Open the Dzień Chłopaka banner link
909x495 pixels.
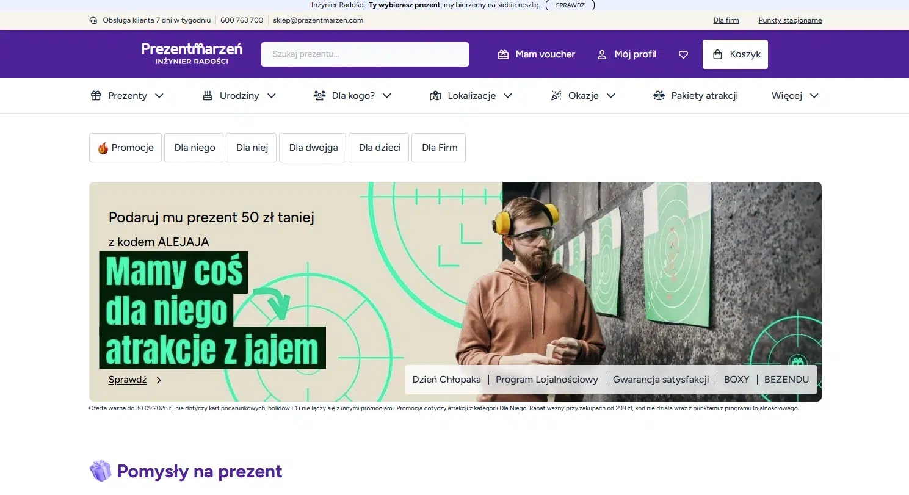[x=447, y=380]
